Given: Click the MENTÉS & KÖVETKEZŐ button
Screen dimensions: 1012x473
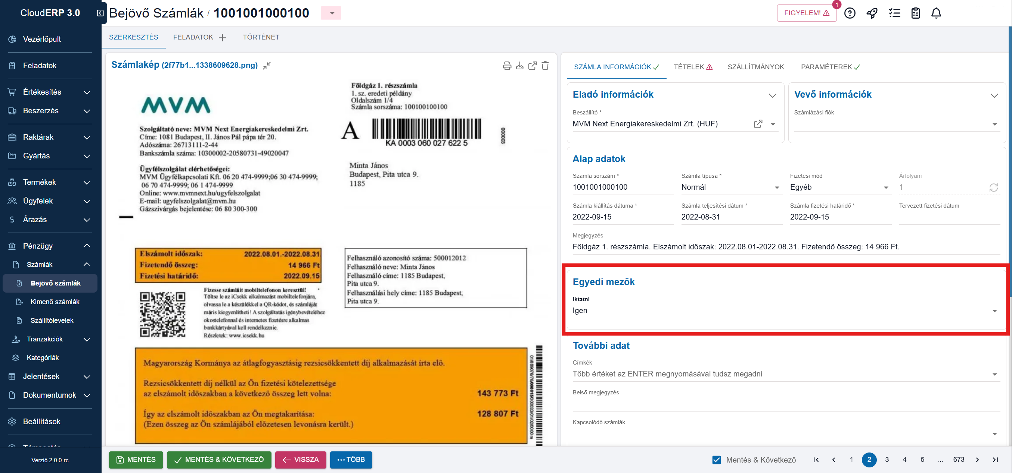Looking at the screenshot, I should point(219,460).
